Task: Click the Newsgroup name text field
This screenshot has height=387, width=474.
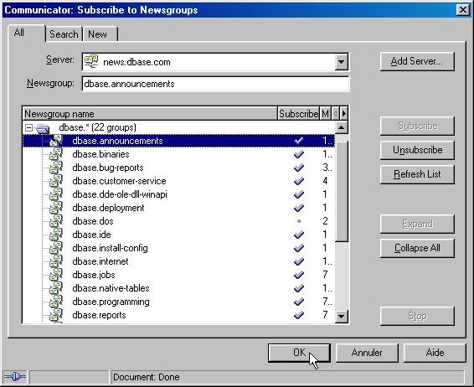Action: click(215, 84)
